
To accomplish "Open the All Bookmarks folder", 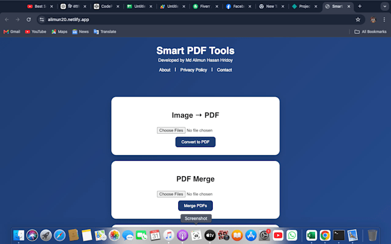I will 370,32.
